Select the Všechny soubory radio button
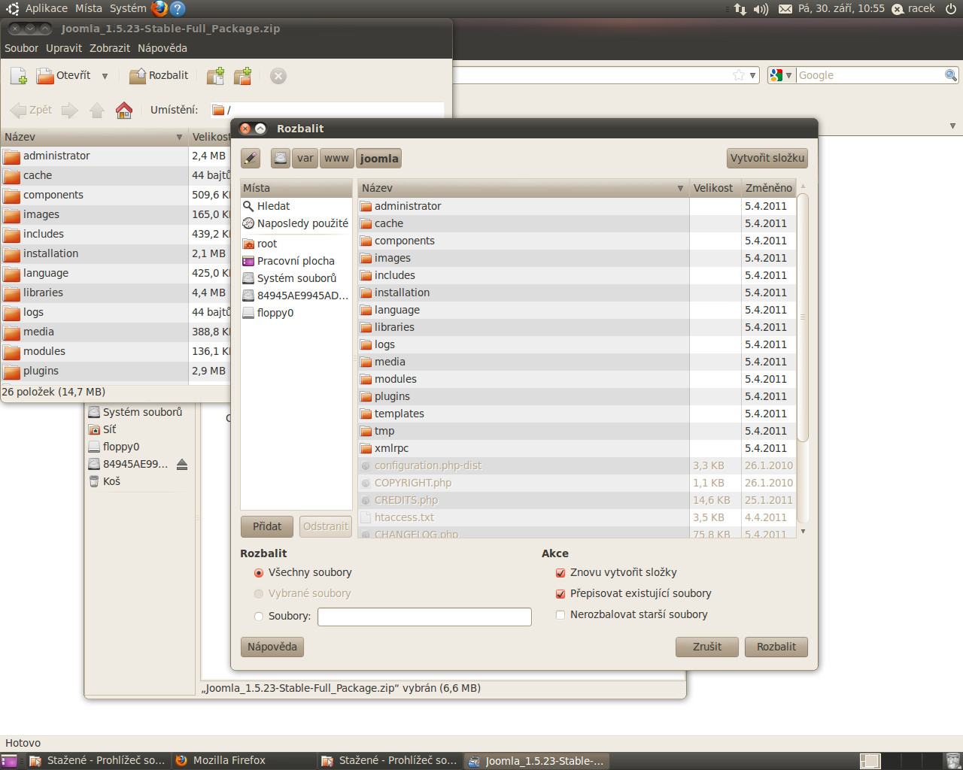Viewport: 963px width, 770px height. click(259, 573)
